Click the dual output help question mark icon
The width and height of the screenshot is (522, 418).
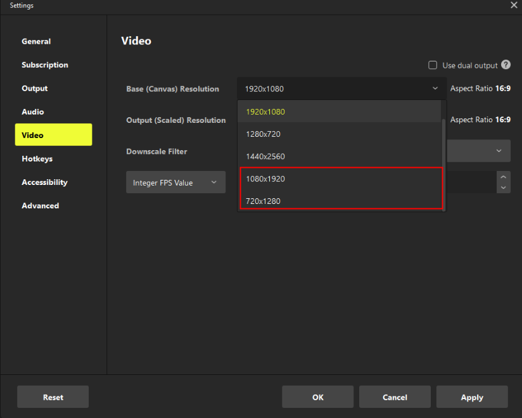point(506,65)
